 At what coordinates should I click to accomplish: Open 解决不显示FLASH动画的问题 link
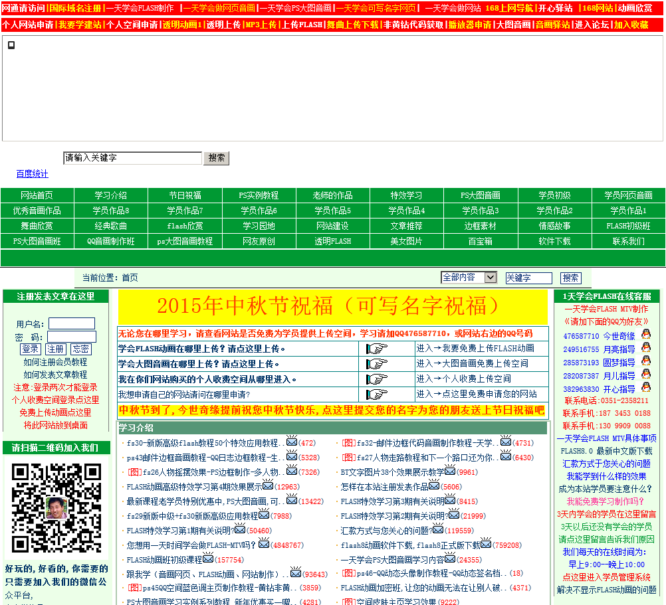[x=607, y=590]
